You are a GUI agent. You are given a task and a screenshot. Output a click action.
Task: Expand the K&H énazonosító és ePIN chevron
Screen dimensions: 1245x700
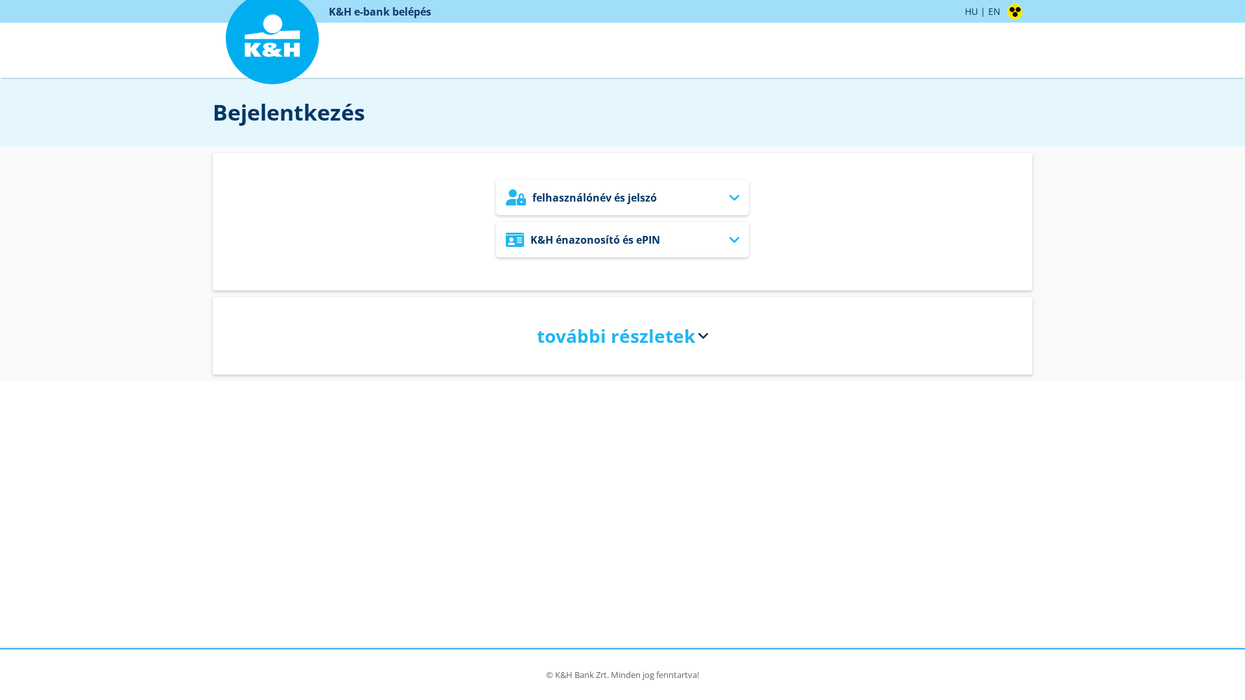coord(734,239)
